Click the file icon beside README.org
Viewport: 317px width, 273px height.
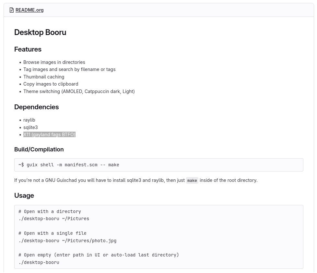pyautogui.click(x=12, y=10)
